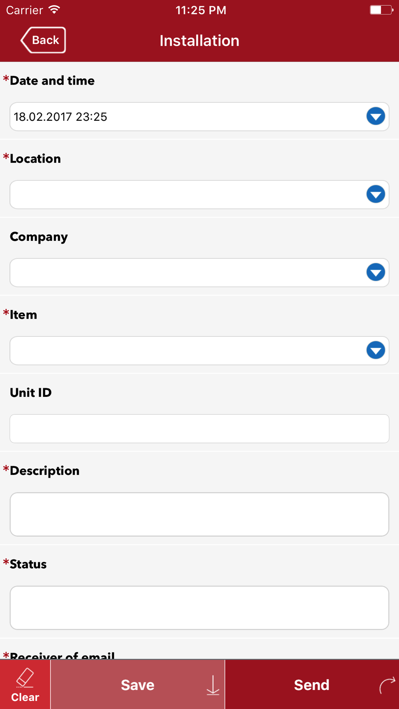Go back using the Back button
The width and height of the screenshot is (399, 709).
point(43,40)
